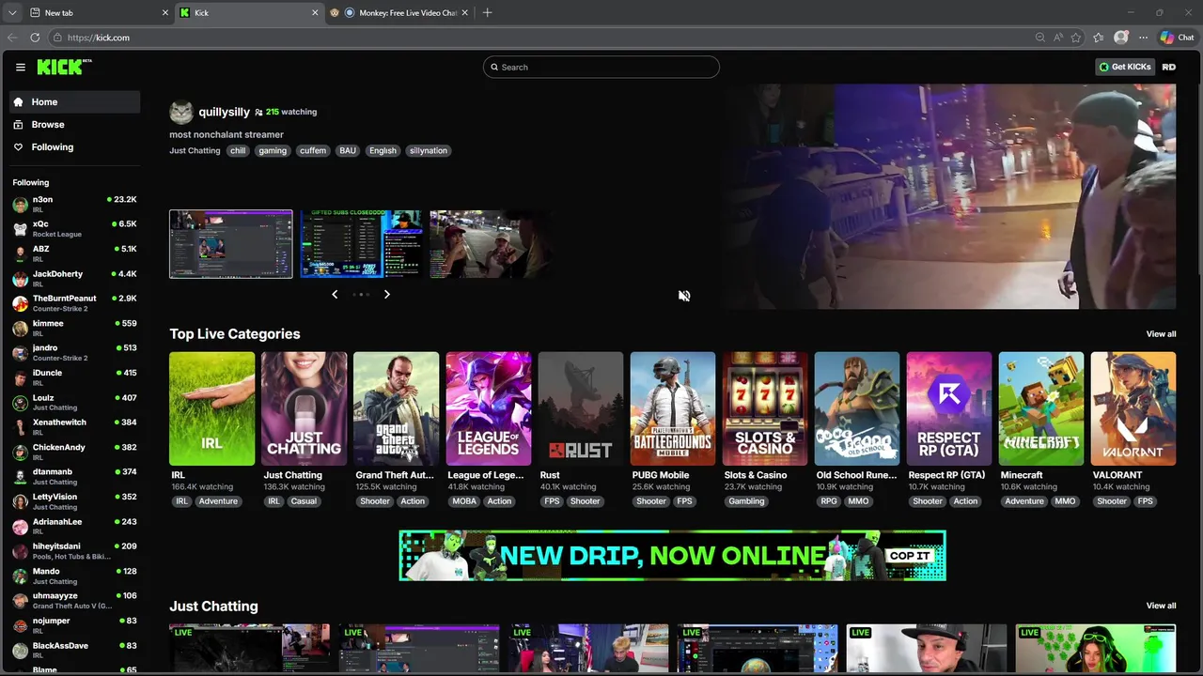Image resolution: width=1203 pixels, height=676 pixels.
Task: Open the Browse sidebar item
Action: (75, 124)
